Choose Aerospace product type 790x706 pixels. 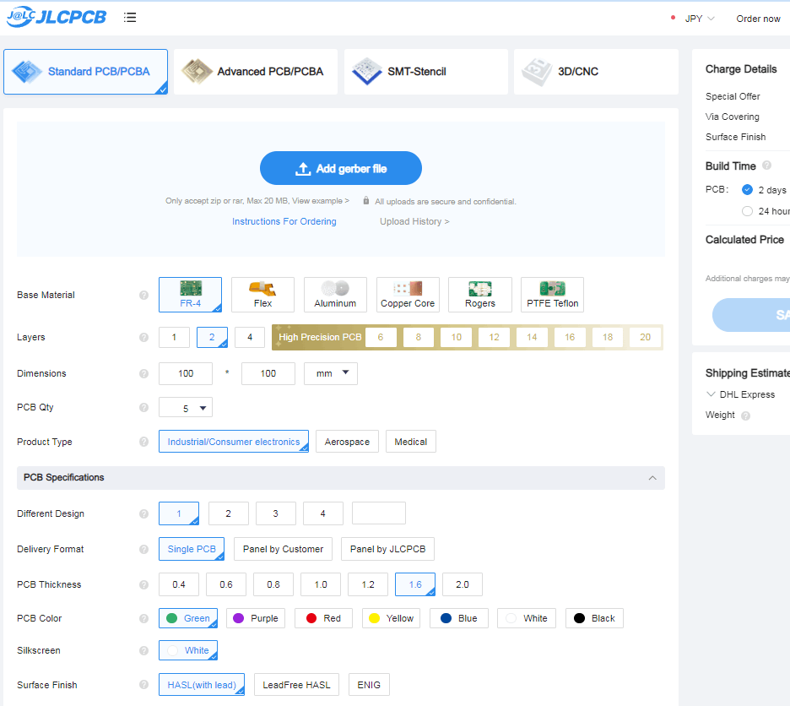coord(347,442)
